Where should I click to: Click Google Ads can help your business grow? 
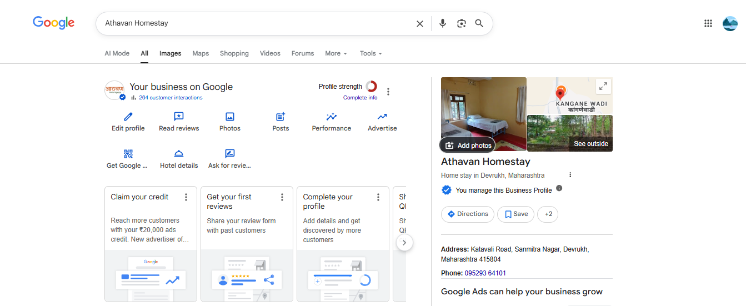click(522, 292)
